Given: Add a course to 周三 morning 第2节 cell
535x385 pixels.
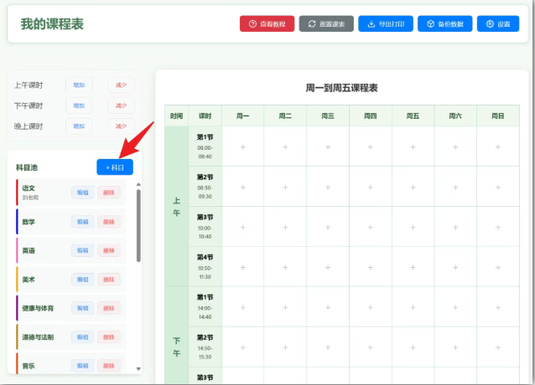Looking at the screenshot, I should click(x=328, y=187).
